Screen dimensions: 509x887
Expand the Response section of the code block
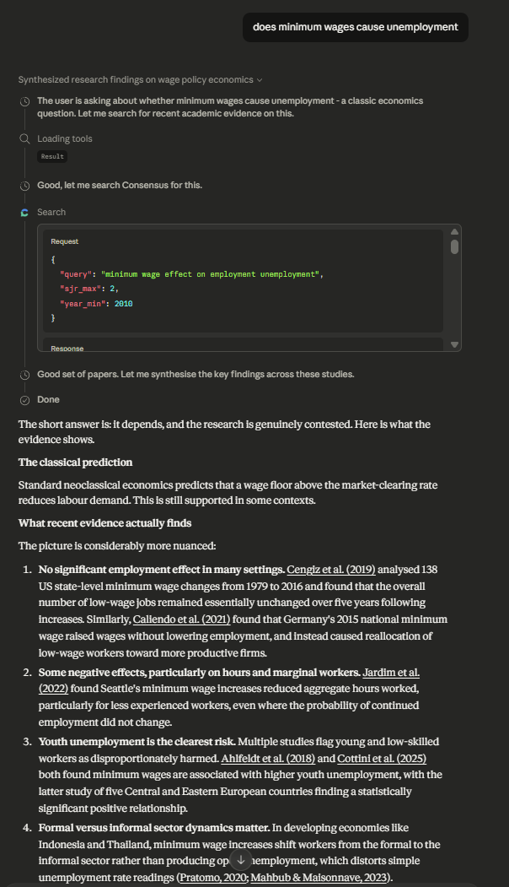coord(67,348)
